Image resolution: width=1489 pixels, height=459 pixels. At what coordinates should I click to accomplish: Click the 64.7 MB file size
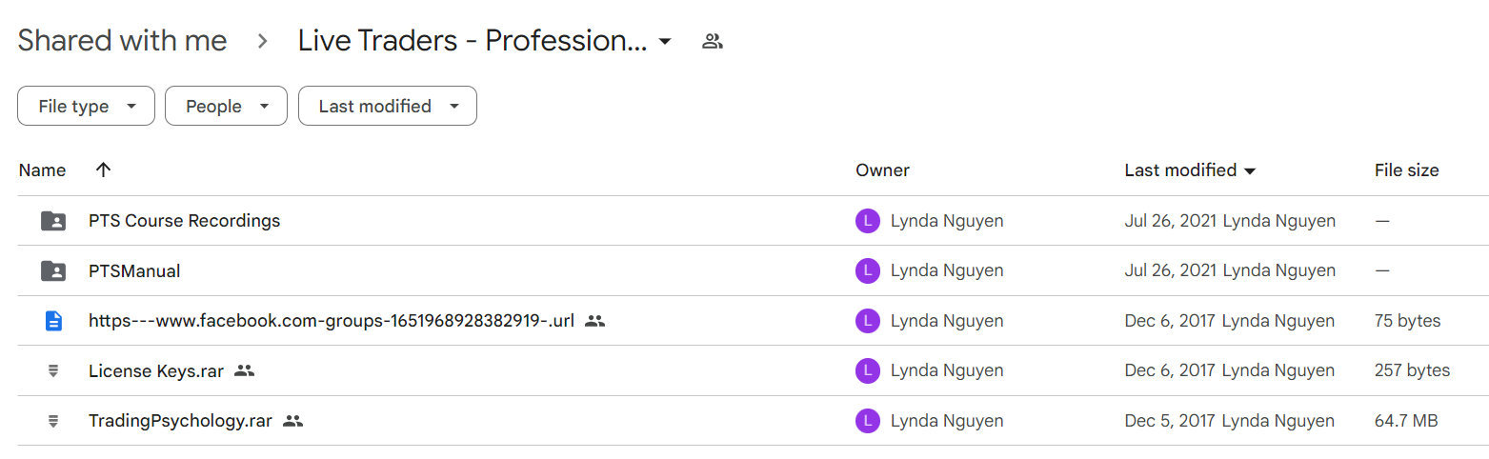coord(1406,421)
